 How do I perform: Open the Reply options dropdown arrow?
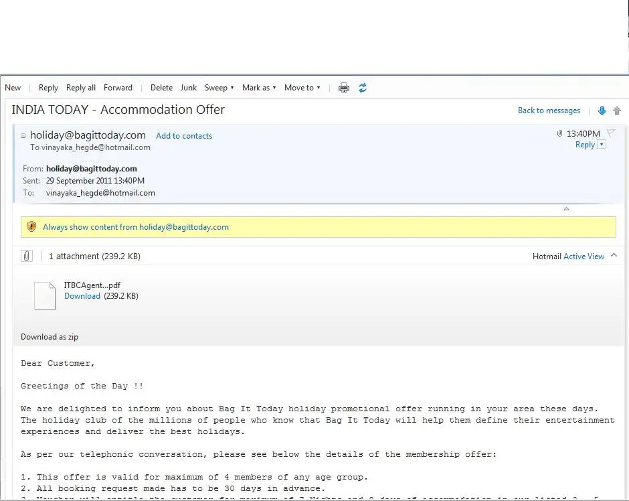pos(602,145)
